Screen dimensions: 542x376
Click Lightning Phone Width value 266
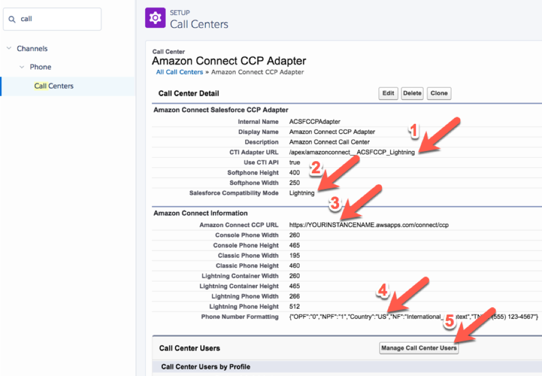295,296
